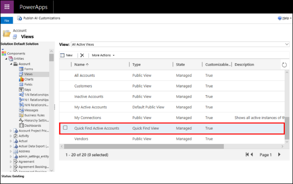Open the Help icon menu
Screen dimensions: 293x184
pos(280,18)
